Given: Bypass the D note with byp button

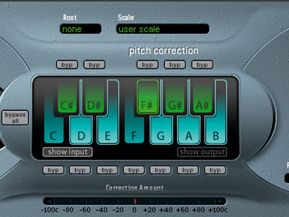Looking at the screenshot, I should pos(80,170).
